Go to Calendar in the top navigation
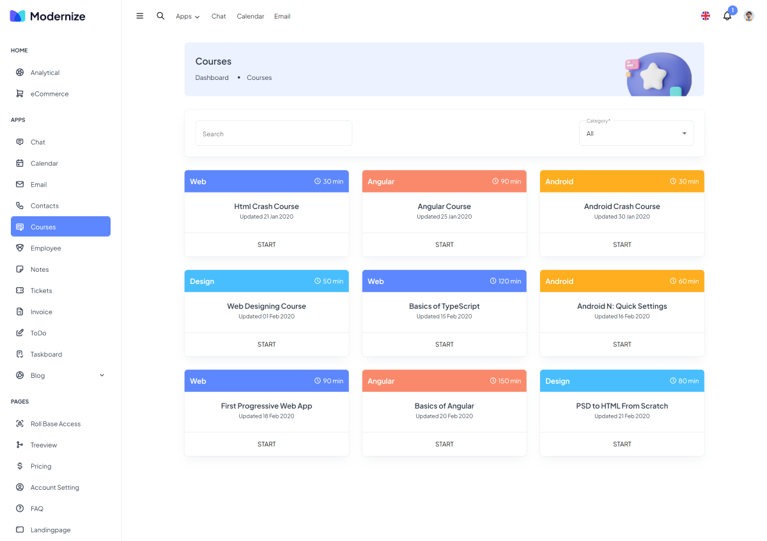The width and height of the screenshot is (767, 541). [250, 17]
